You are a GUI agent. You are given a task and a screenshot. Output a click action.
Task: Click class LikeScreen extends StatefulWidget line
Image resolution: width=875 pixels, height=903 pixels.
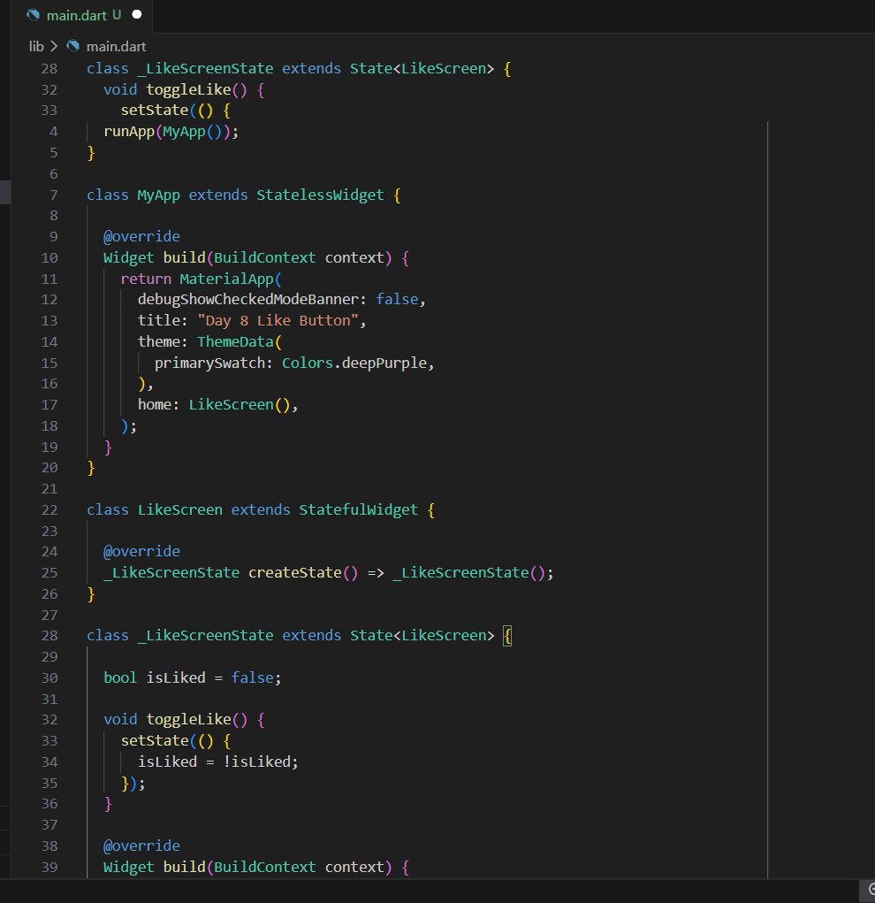[x=261, y=509]
